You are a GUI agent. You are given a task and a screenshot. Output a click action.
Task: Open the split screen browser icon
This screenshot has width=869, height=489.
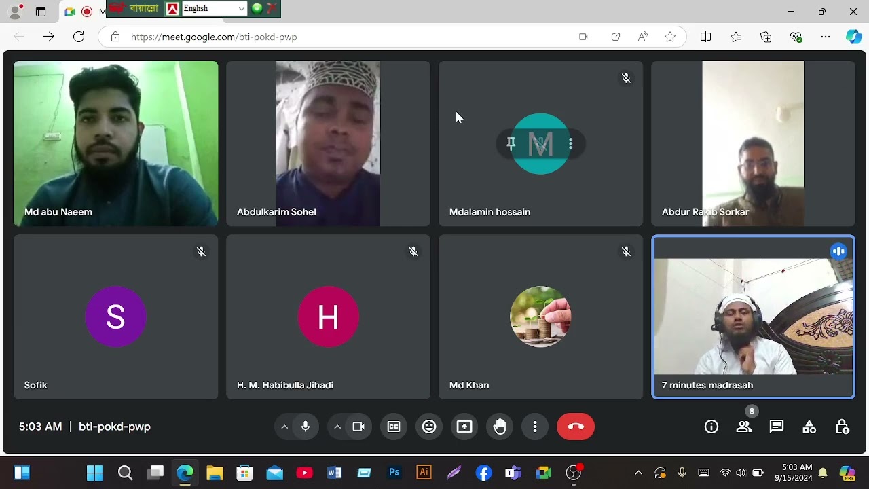[x=705, y=37]
